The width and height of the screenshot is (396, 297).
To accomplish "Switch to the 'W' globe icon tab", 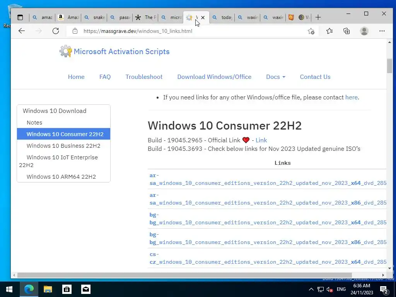I will coord(304,17).
